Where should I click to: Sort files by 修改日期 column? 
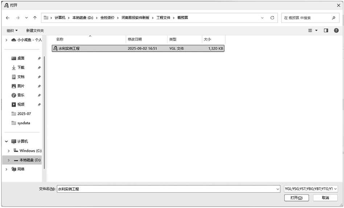click(x=135, y=39)
